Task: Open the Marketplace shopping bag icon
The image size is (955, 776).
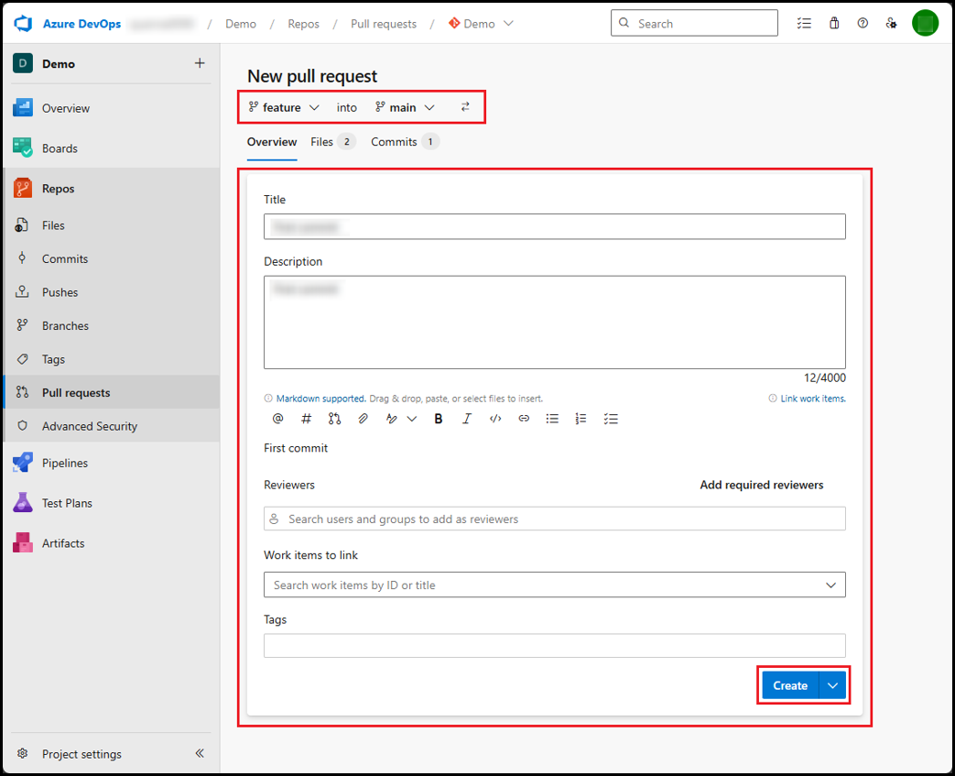Action: click(x=834, y=24)
